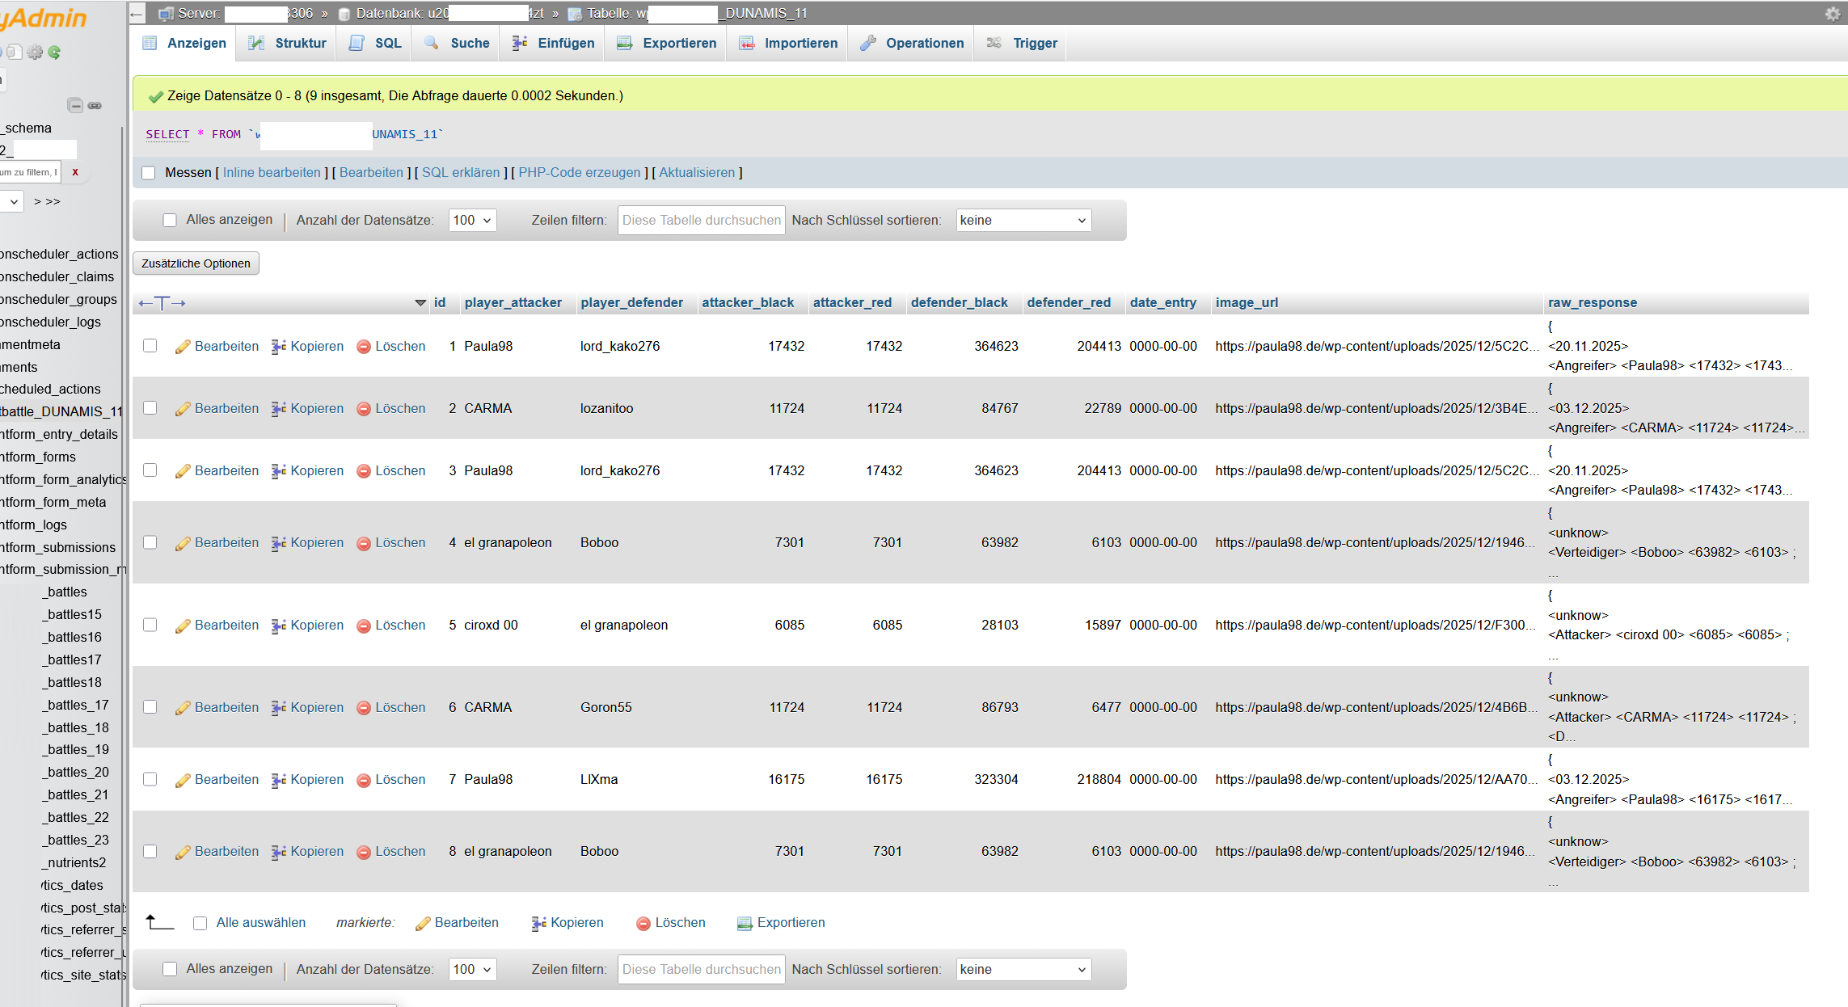Click the table icon in the breadcrumb
Screen dimensions: 1848x1007
[x=575, y=13]
